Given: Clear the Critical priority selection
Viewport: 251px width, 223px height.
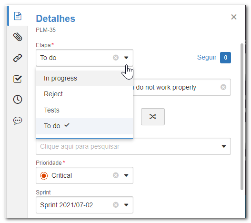Looking at the screenshot, I should click(x=116, y=175).
